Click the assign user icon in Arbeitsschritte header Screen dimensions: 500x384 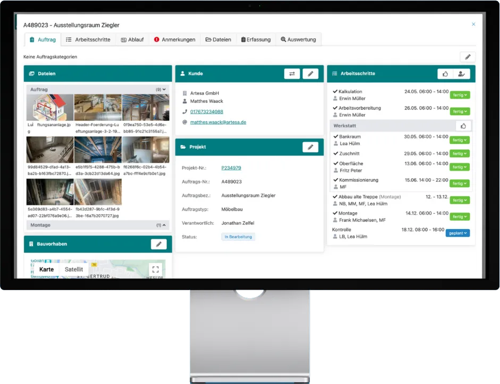coord(461,74)
